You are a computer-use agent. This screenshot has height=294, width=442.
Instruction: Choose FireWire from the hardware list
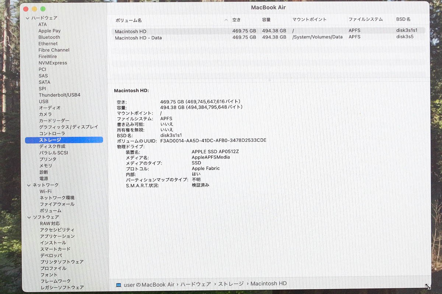[x=48, y=57]
